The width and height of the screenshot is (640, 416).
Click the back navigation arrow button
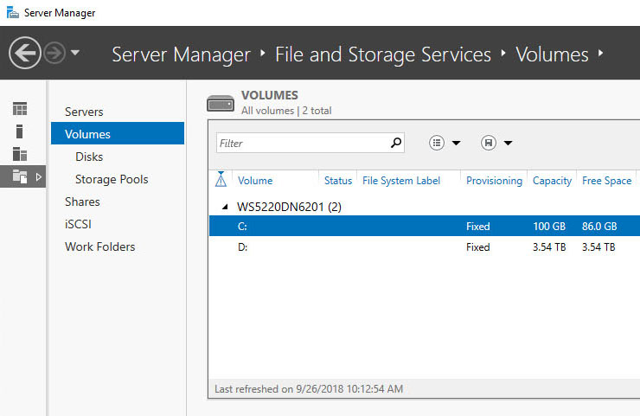click(x=24, y=54)
